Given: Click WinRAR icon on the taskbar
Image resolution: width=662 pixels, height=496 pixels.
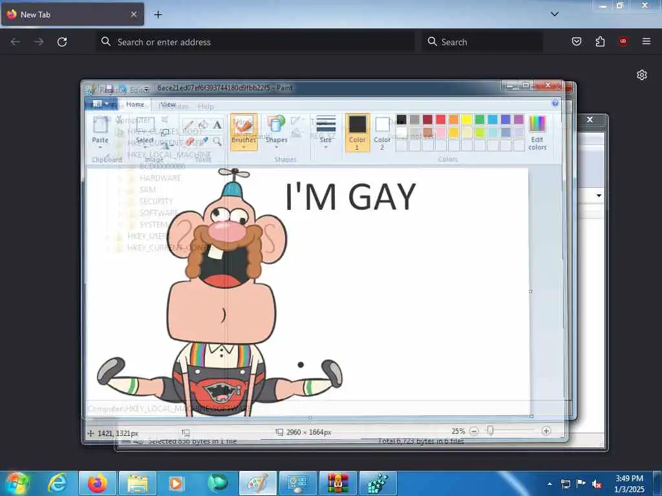Looking at the screenshot, I should [337, 483].
